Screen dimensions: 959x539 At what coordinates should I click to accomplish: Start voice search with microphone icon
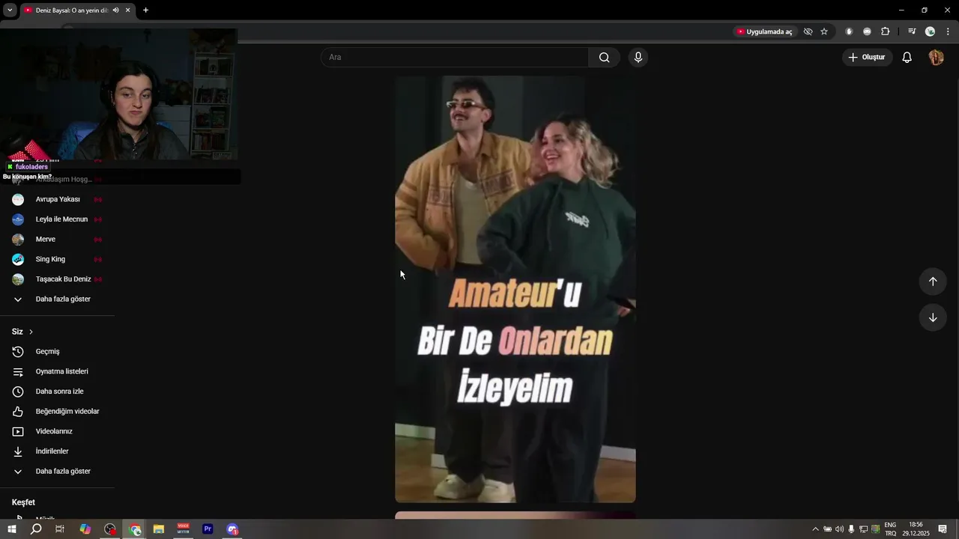(638, 58)
